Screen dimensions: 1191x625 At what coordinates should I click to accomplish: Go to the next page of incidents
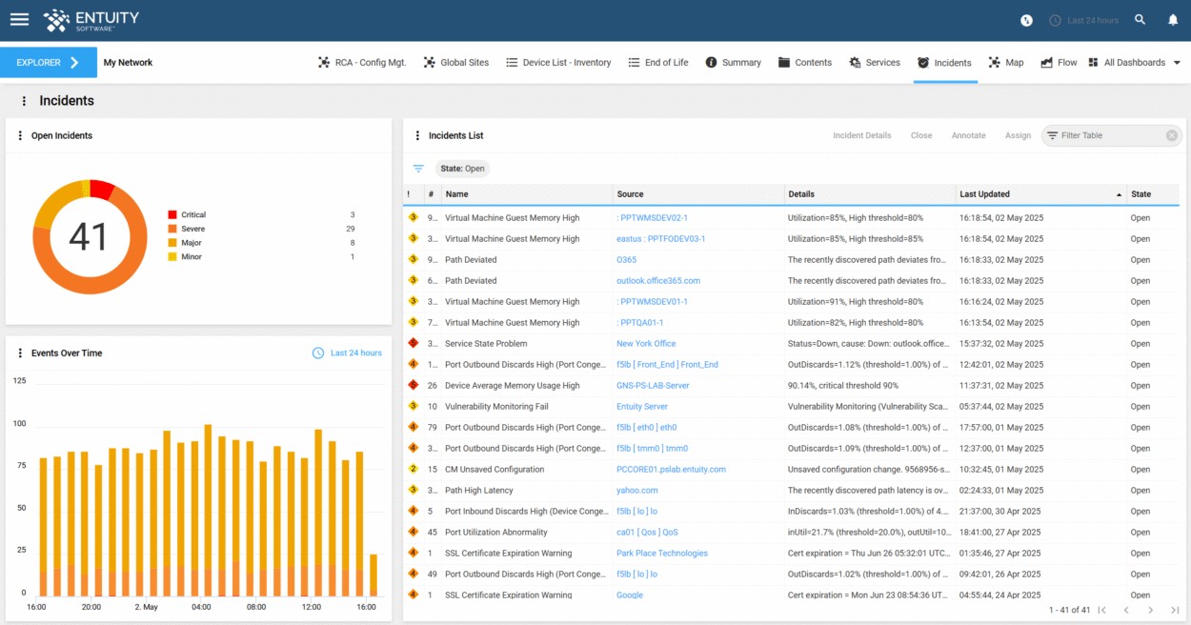click(1150, 610)
